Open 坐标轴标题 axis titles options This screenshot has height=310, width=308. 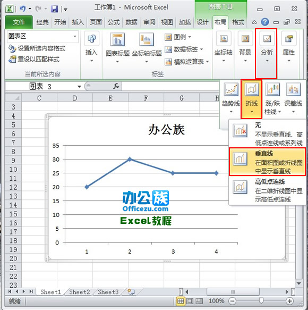(147, 48)
